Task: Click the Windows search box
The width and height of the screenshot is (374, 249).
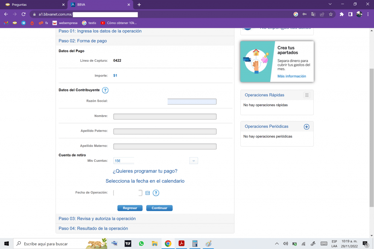Action: coord(60,244)
